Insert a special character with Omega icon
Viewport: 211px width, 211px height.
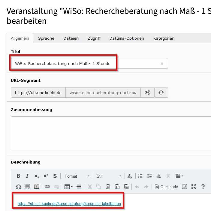click(18, 187)
